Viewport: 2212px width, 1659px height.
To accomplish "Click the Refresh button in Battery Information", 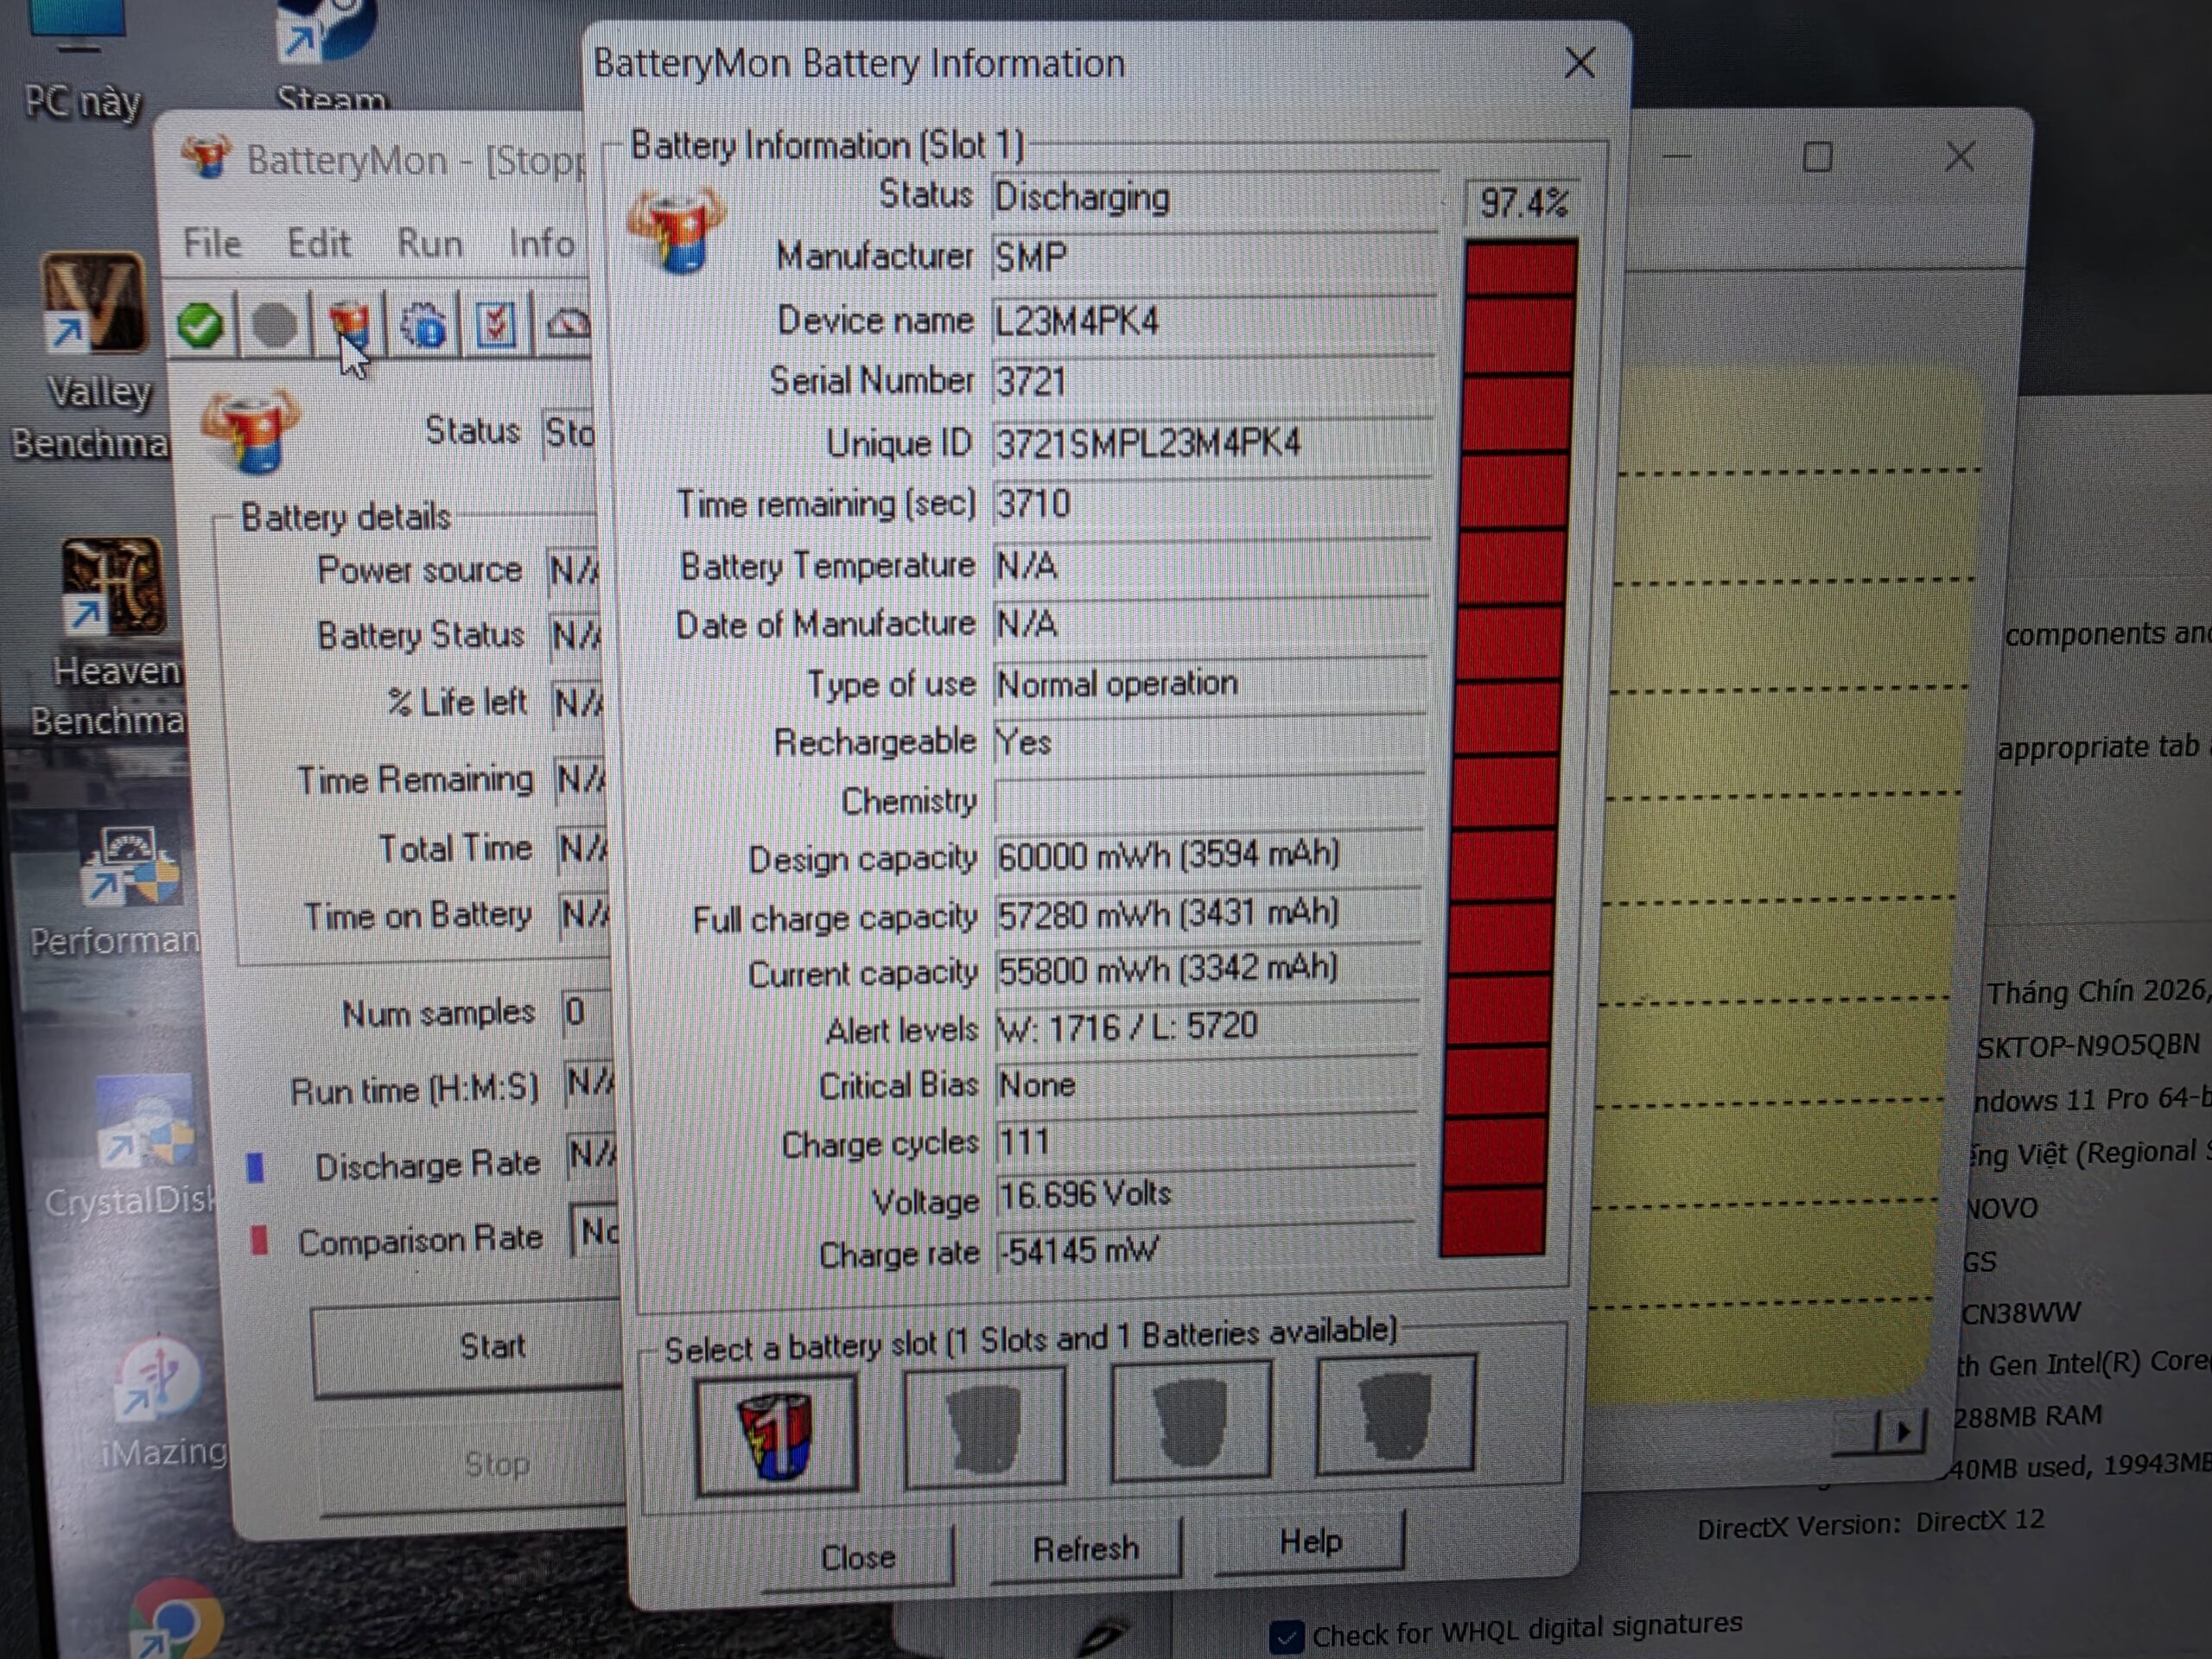I will (x=1086, y=1549).
